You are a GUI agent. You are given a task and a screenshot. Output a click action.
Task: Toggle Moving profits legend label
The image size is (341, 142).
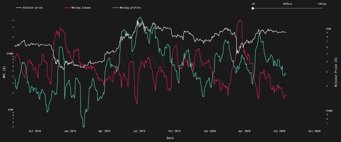pos(130,8)
